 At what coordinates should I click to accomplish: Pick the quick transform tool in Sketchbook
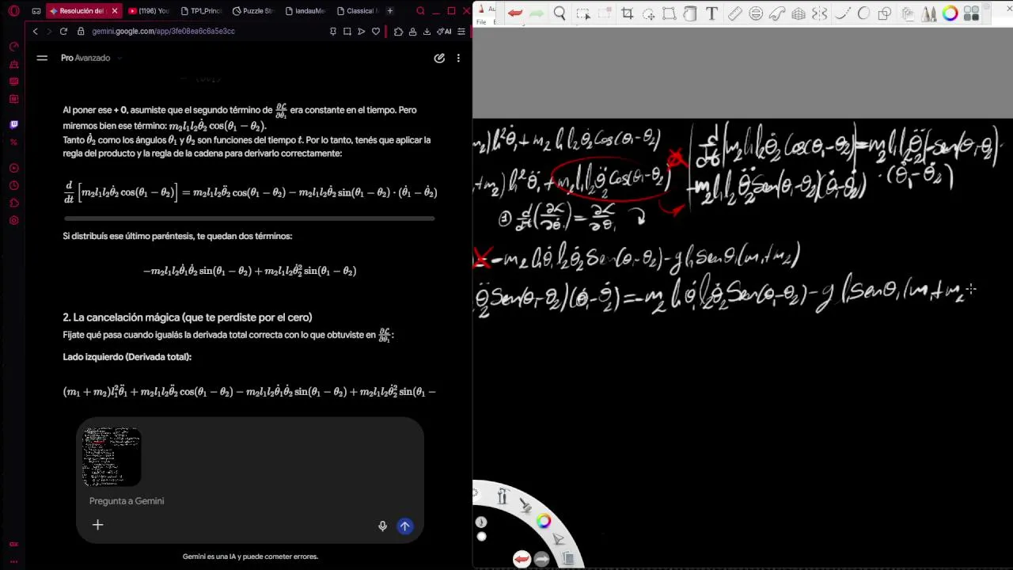pos(648,13)
